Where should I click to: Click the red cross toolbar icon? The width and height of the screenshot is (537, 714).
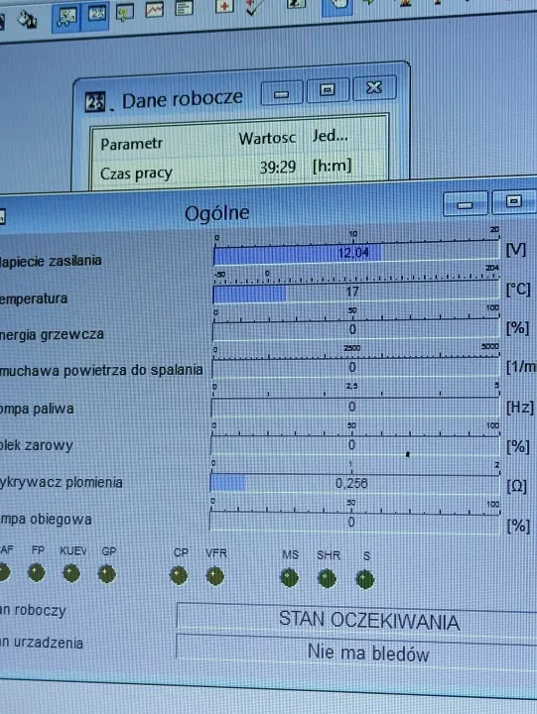coord(224,6)
